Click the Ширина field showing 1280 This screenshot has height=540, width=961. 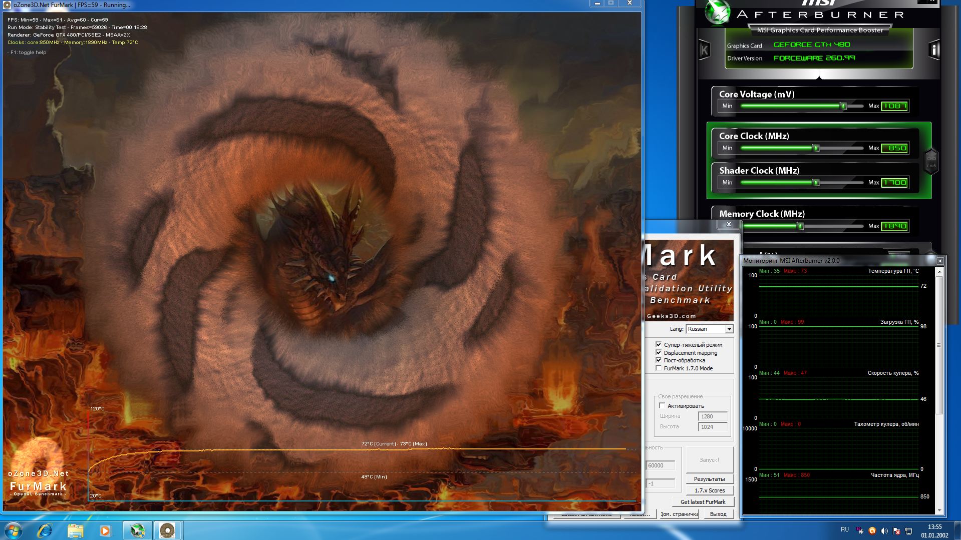(x=713, y=416)
